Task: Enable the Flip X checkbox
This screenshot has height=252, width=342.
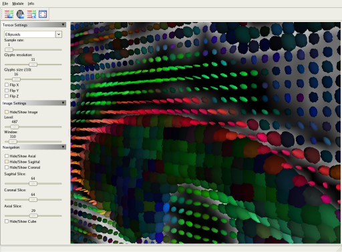Action: click(7, 85)
